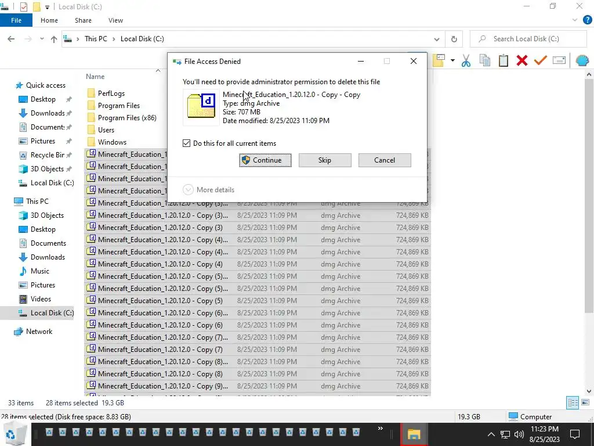Open the File menu
Image resolution: width=594 pixels, height=446 pixels.
(16, 20)
